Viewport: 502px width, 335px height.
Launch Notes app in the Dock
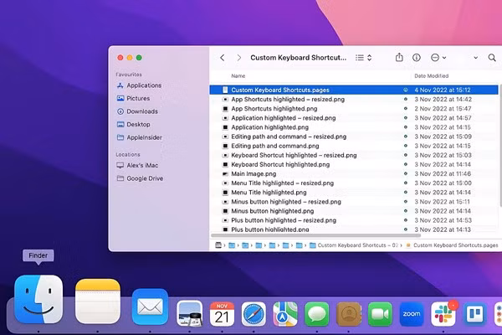98,301
